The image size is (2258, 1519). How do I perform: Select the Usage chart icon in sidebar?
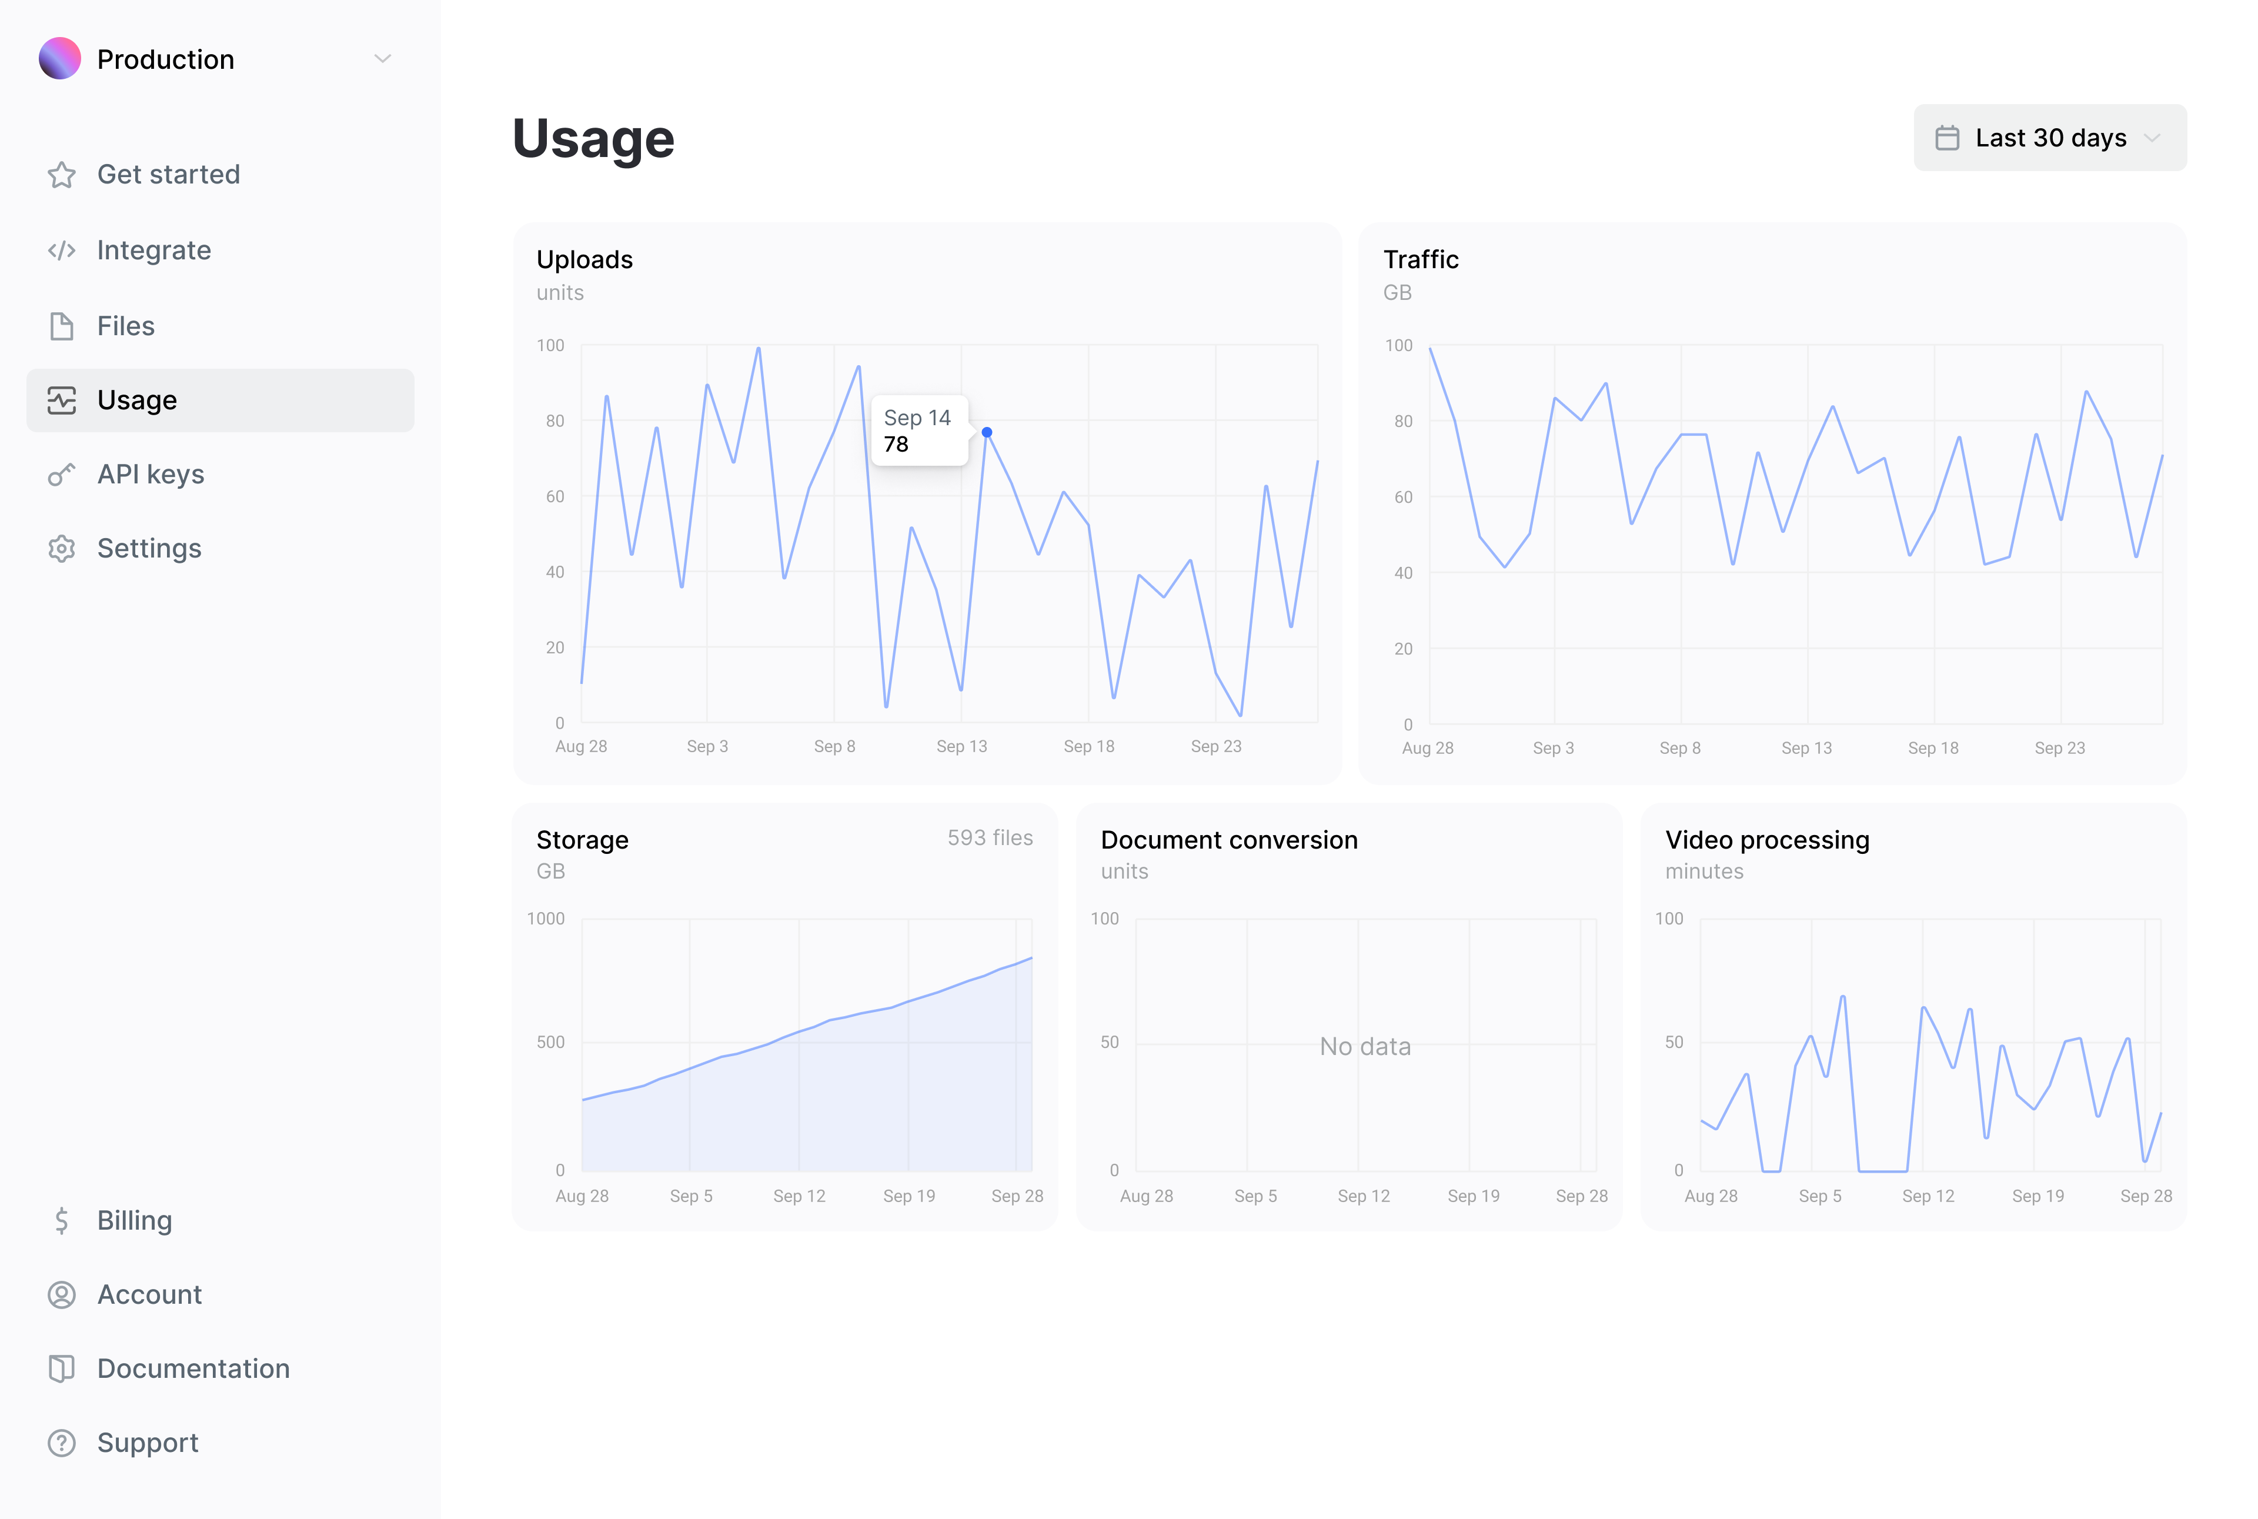point(61,400)
